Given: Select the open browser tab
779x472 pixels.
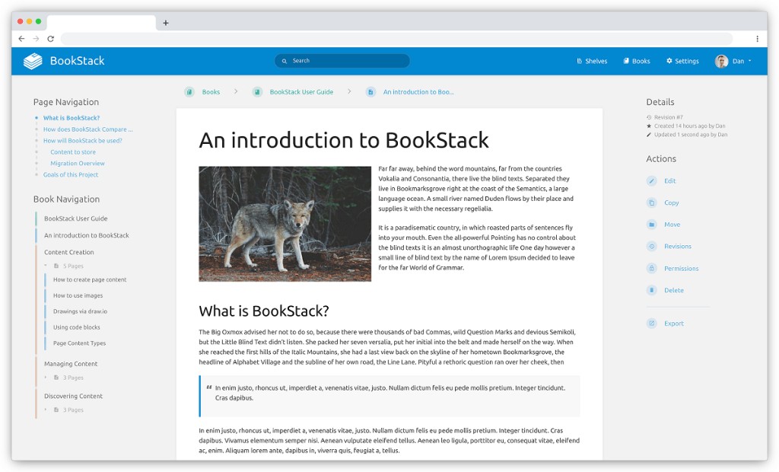Looking at the screenshot, I should pos(101,23).
